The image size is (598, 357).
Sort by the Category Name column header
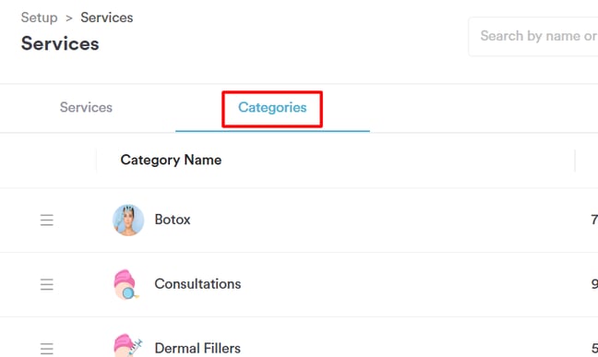click(x=171, y=160)
